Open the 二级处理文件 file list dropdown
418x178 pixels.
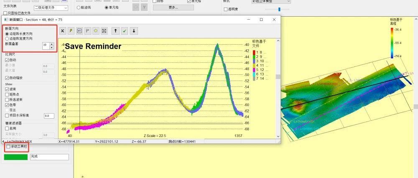[51, 8]
